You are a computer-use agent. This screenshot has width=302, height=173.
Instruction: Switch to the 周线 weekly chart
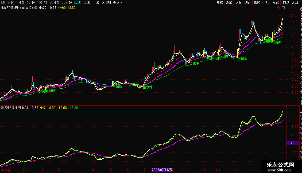pos(87,2)
